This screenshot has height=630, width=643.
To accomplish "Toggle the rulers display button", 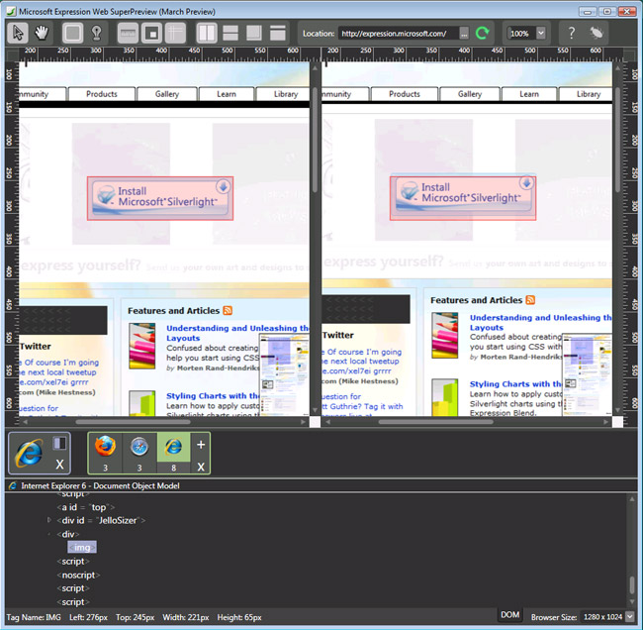I will (x=128, y=33).
